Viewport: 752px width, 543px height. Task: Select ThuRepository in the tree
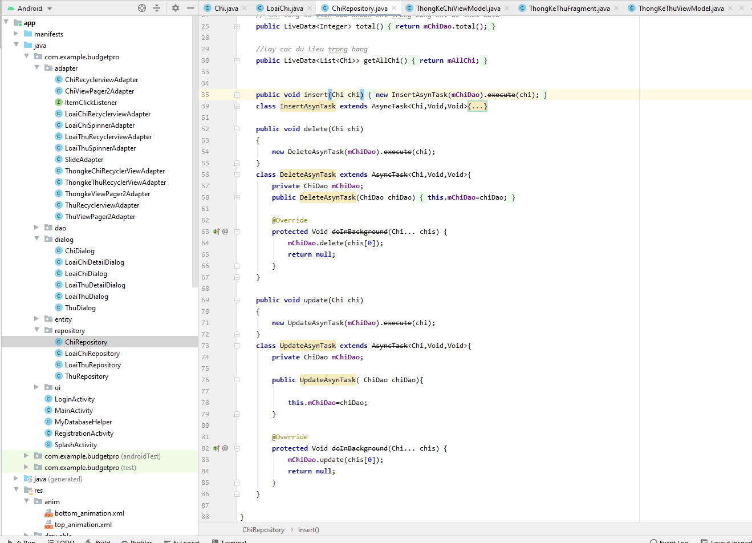pos(86,376)
